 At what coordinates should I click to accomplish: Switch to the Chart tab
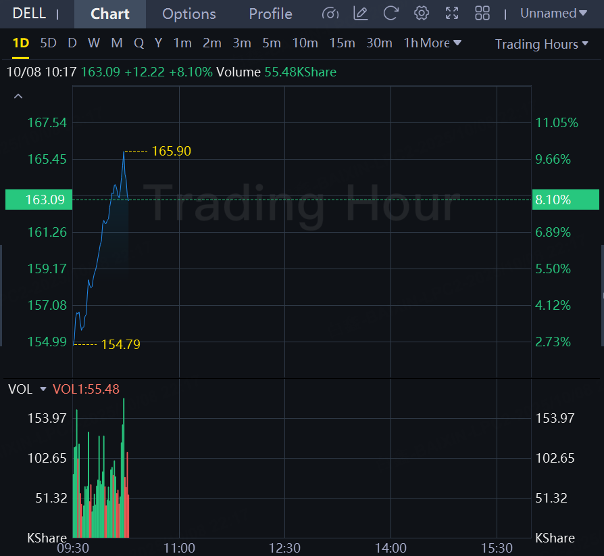coord(109,14)
